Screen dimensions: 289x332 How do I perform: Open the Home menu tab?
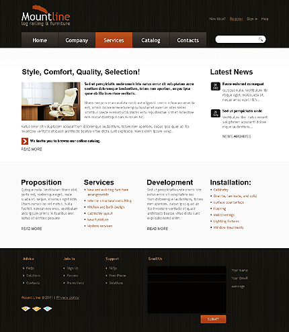click(40, 40)
